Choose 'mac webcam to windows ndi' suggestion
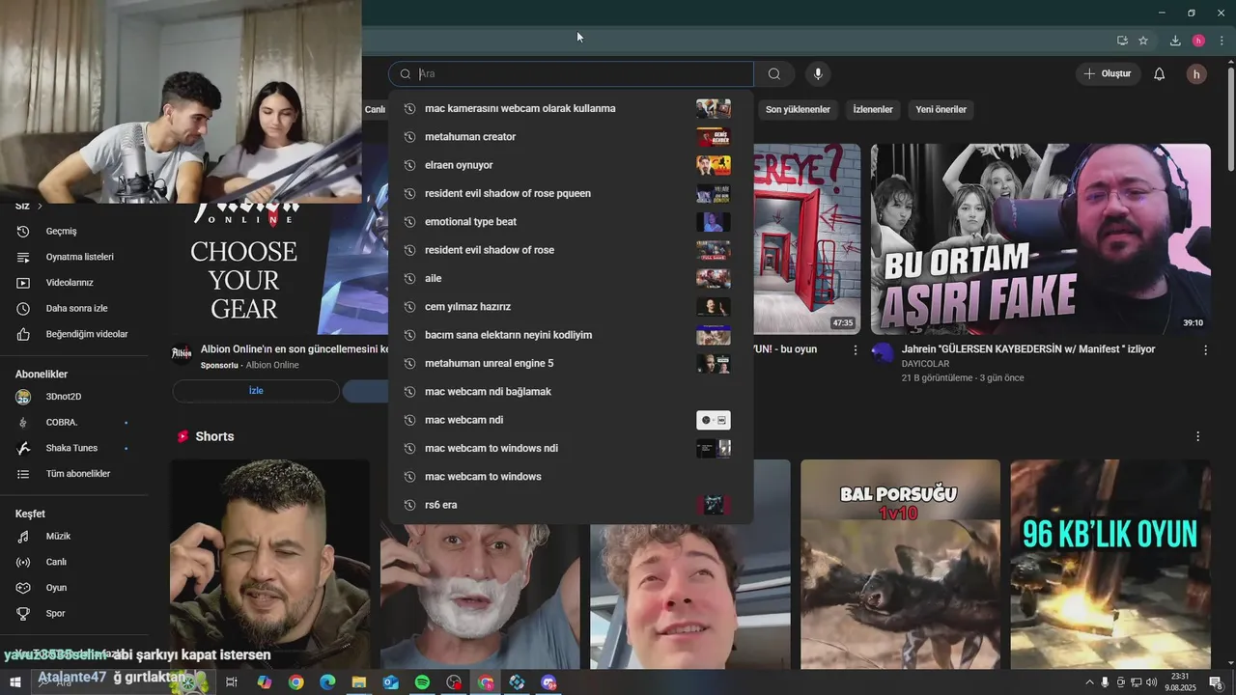This screenshot has width=1236, height=695. pos(571,448)
